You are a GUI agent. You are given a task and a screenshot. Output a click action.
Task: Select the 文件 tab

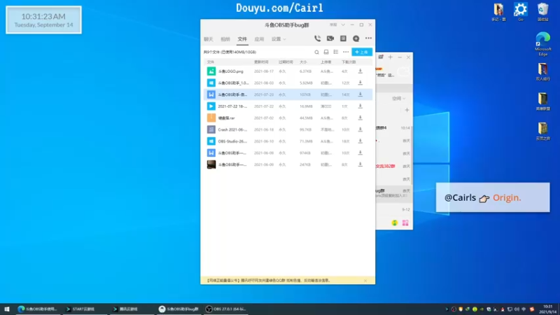point(242,39)
